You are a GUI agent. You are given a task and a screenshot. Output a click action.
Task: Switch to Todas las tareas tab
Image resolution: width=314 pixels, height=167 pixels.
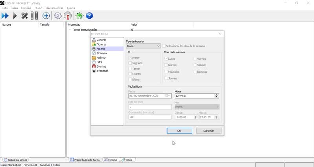tap(15, 160)
